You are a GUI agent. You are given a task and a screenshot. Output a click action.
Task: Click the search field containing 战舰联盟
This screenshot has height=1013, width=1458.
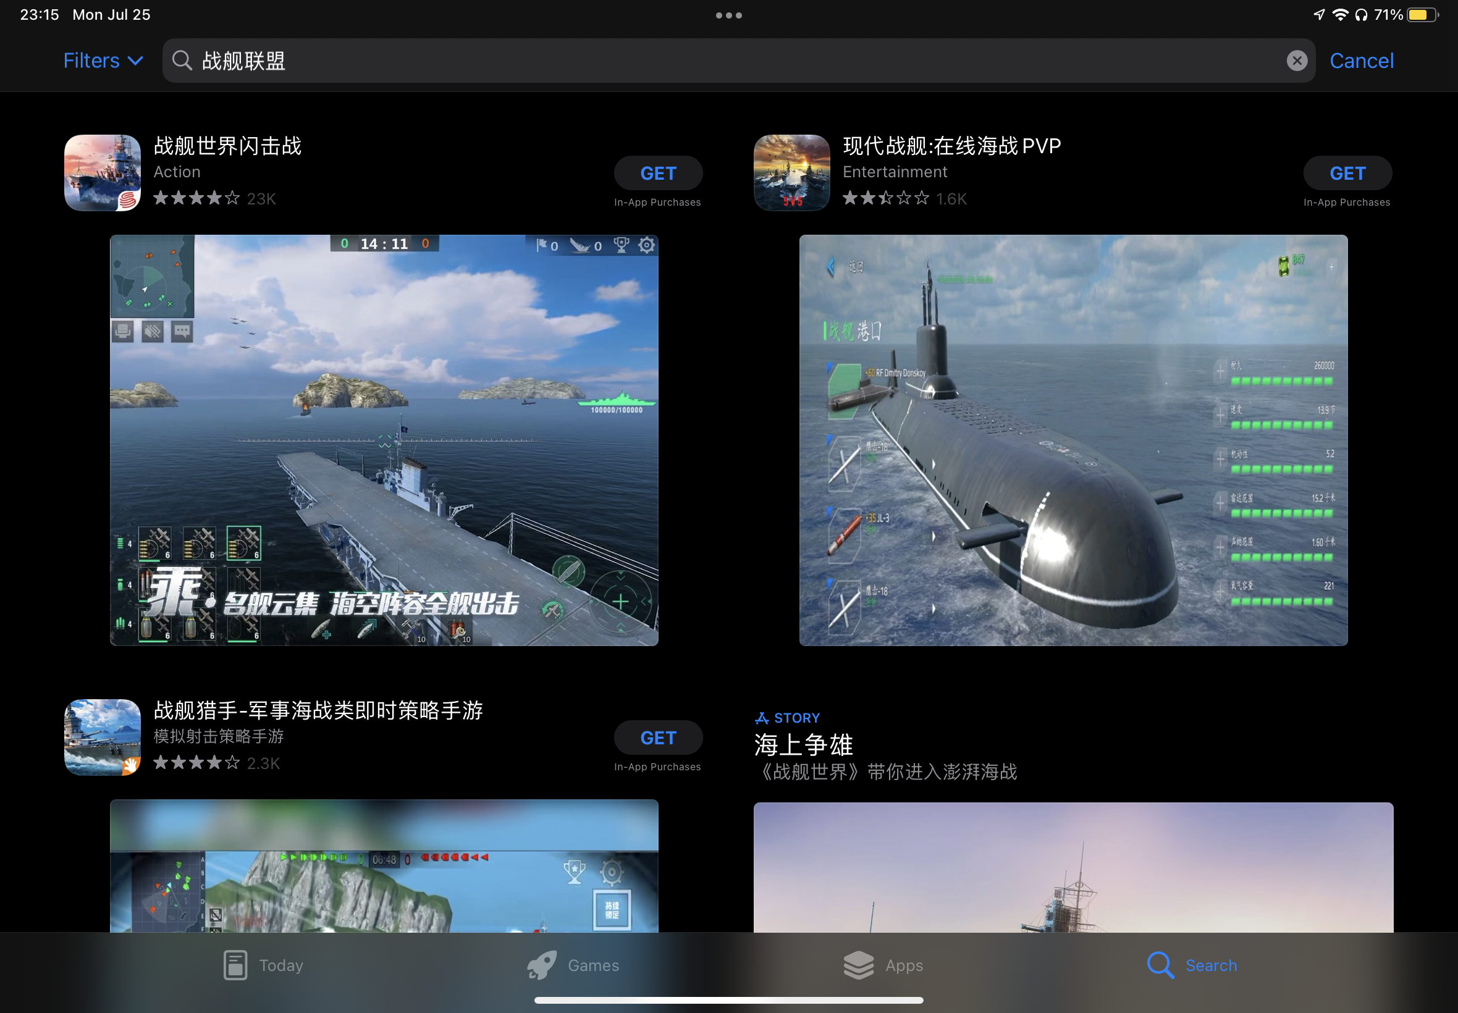[x=738, y=61]
